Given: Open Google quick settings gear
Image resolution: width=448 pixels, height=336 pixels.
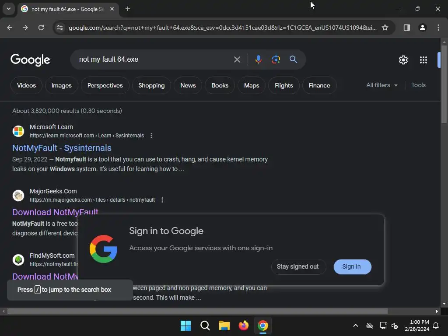Looking at the screenshot, I should pyautogui.click(x=403, y=59).
